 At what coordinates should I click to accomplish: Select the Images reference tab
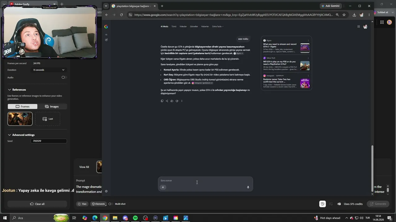(52, 106)
